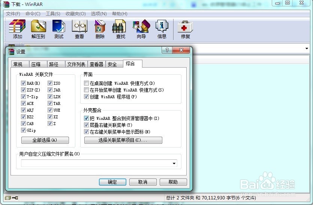The width and height of the screenshot is (313, 205).
Task: Switch to the 常规 tab
Action: tap(20, 64)
